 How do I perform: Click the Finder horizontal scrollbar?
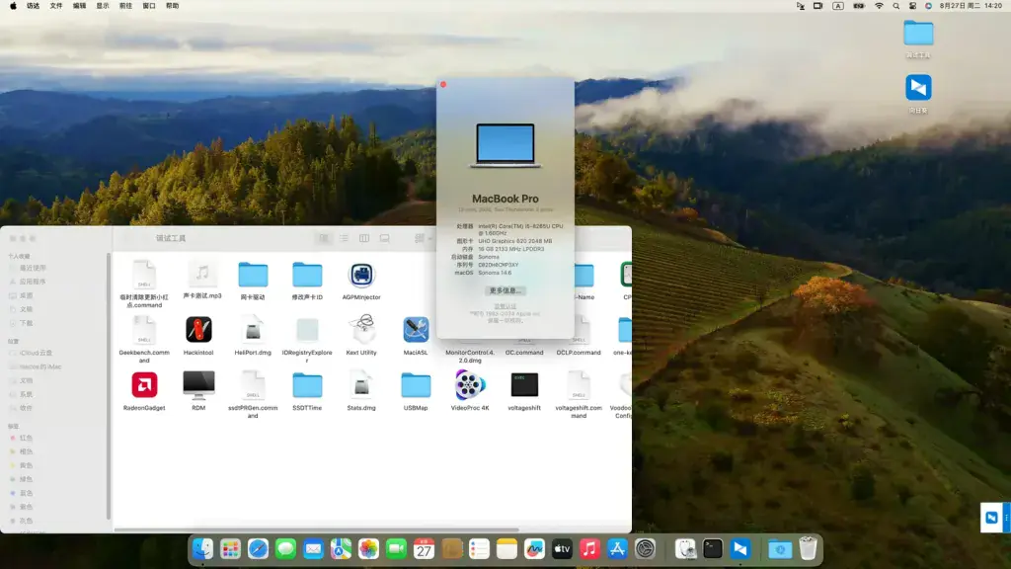pos(316,530)
